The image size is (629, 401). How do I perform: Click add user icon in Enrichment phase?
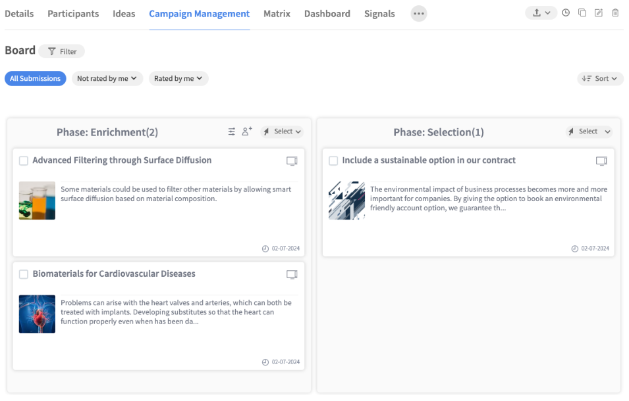tap(247, 131)
